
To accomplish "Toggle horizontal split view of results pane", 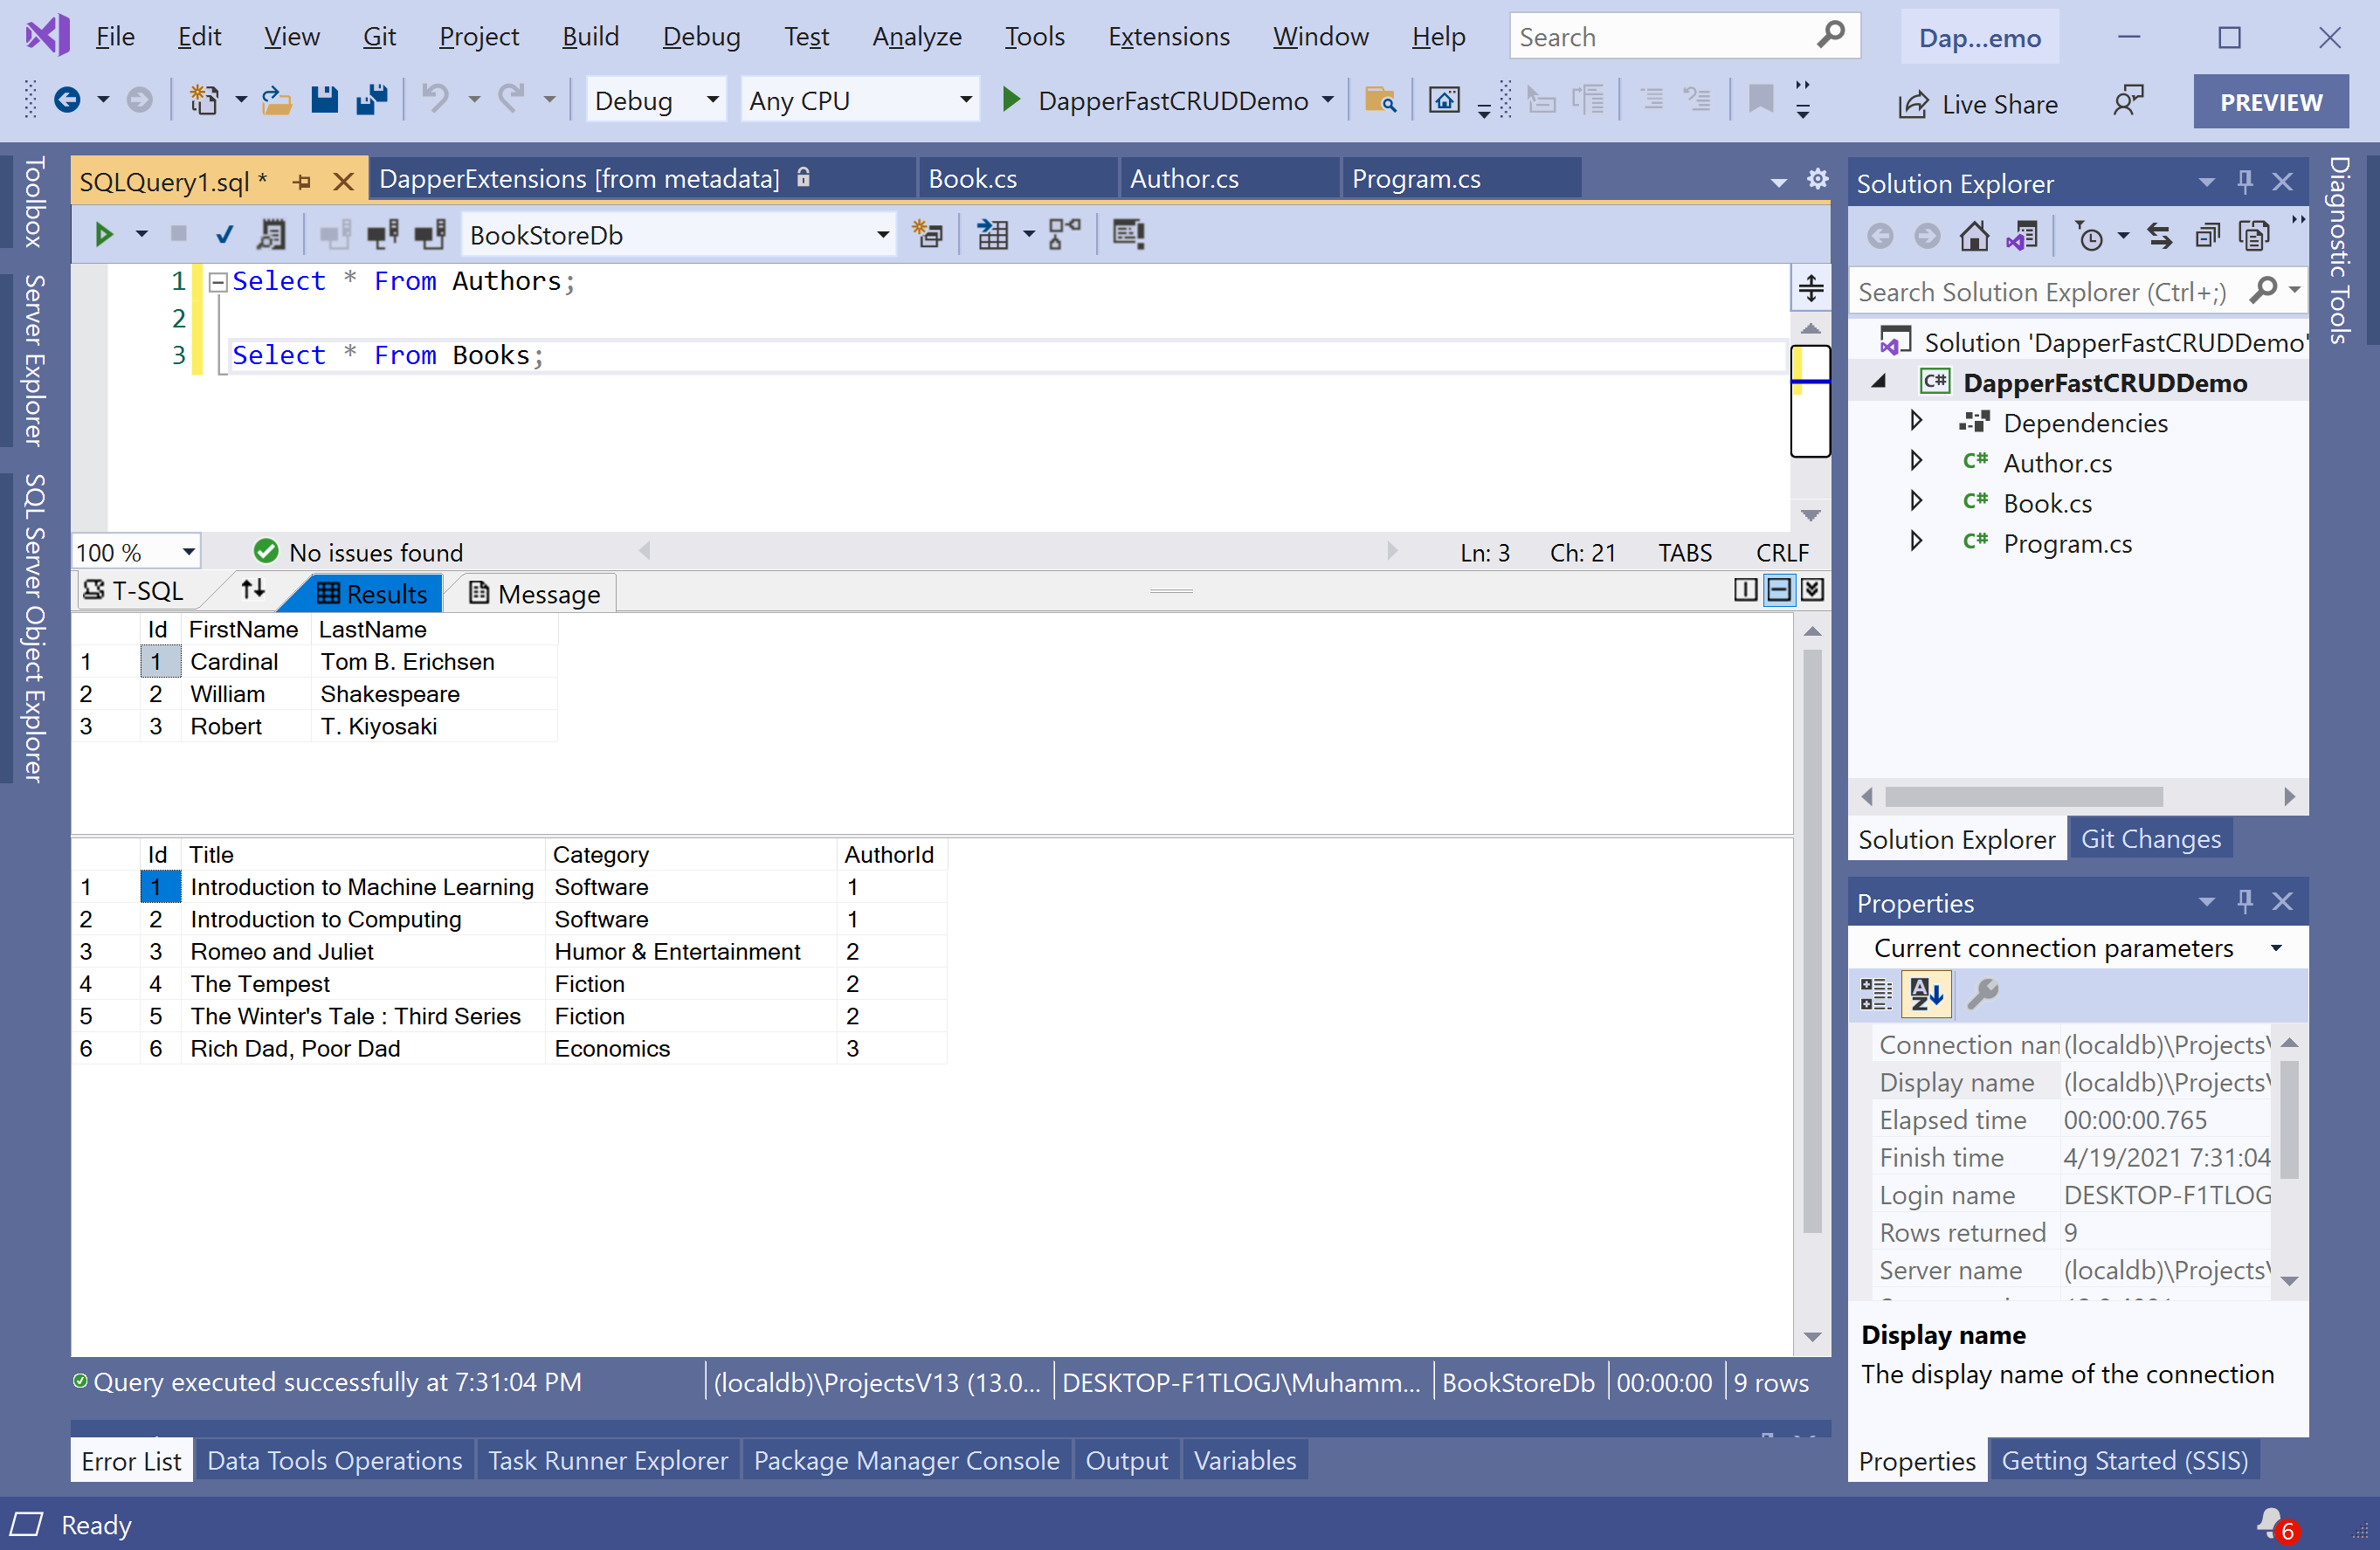I will pyautogui.click(x=1779, y=590).
